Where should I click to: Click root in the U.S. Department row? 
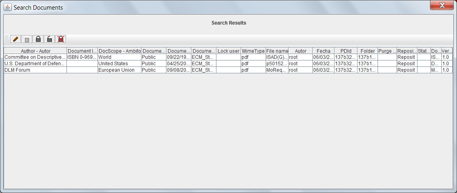point(301,64)
